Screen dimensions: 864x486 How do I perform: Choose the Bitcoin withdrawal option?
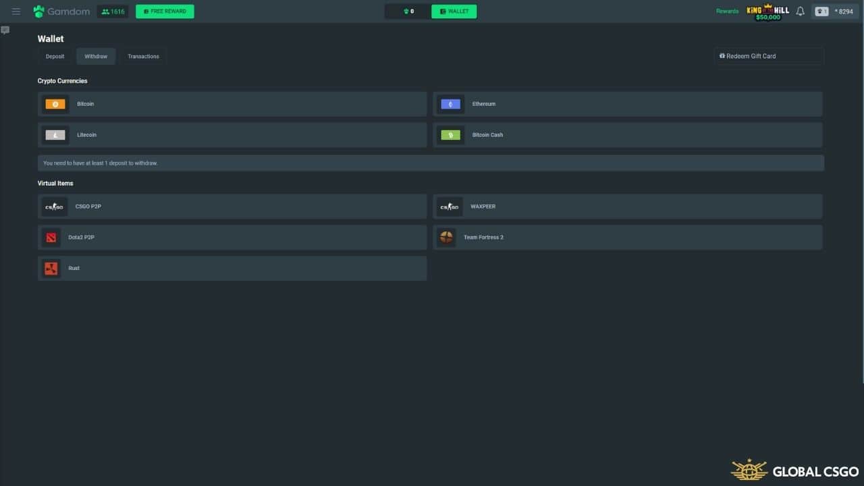(232, 104)
